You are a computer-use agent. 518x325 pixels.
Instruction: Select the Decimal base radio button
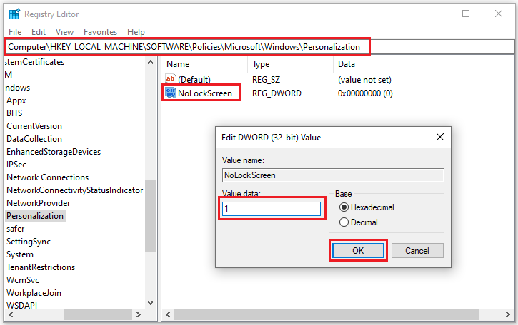pyautogui.click(x=344, y=222)
